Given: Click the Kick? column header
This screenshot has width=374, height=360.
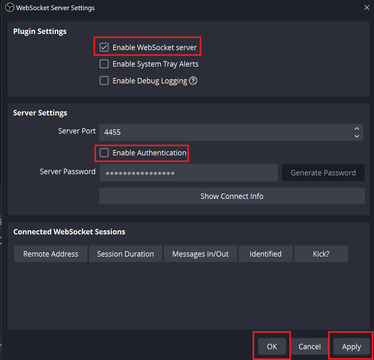Looking at the screenshot, I should (x=321, y=254).
